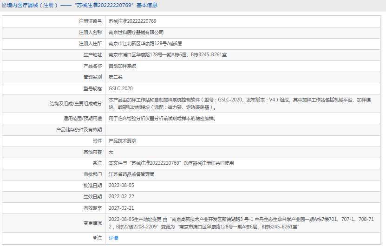
Task: Select the 无 value for other content
Action: pyautogui.click(x=111, y=152)
